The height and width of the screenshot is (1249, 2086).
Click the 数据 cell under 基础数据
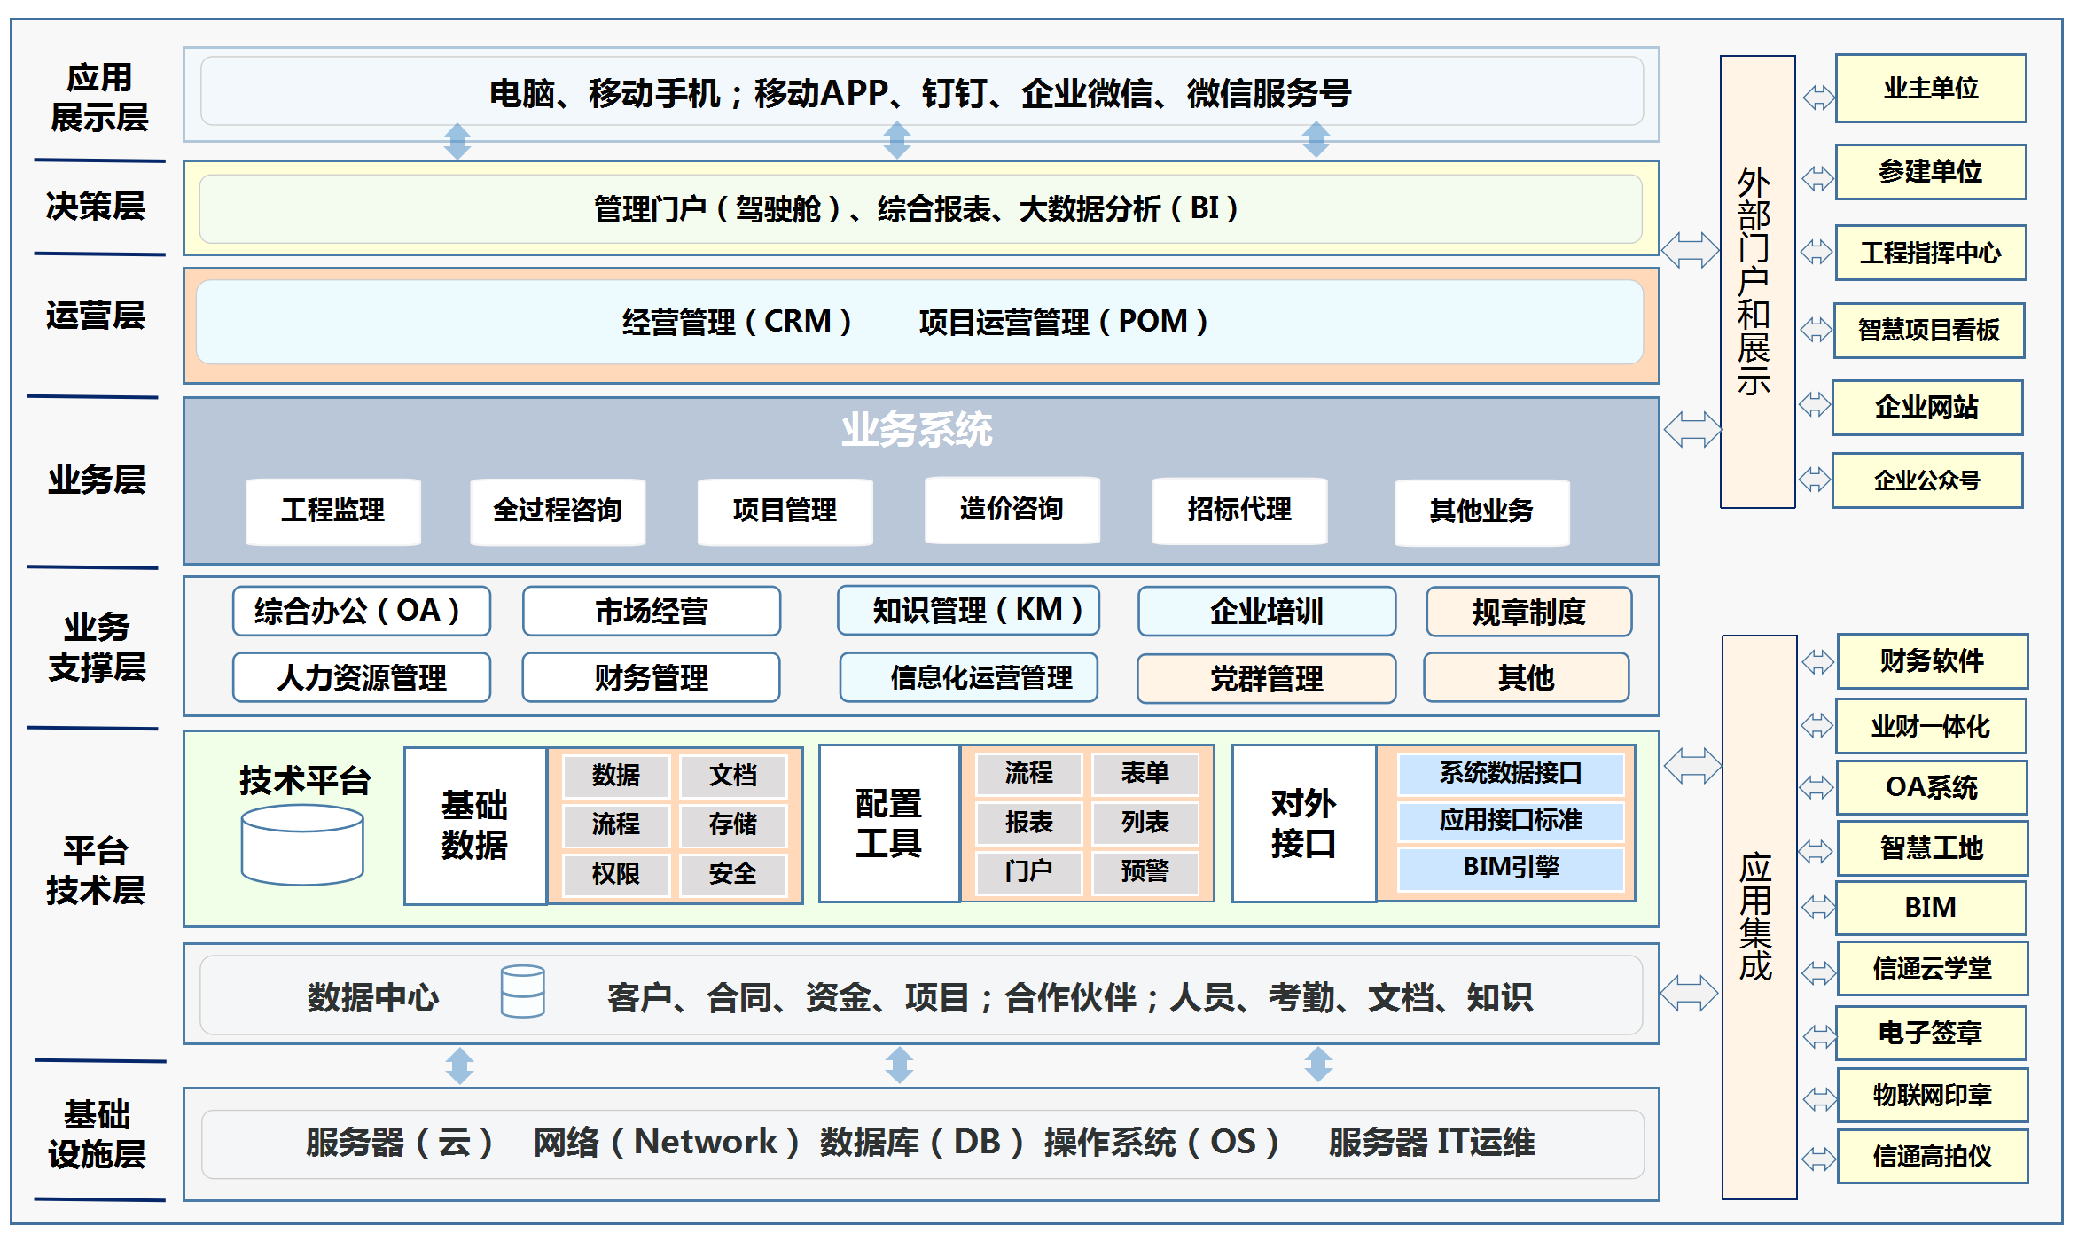[x=616, y=776]
